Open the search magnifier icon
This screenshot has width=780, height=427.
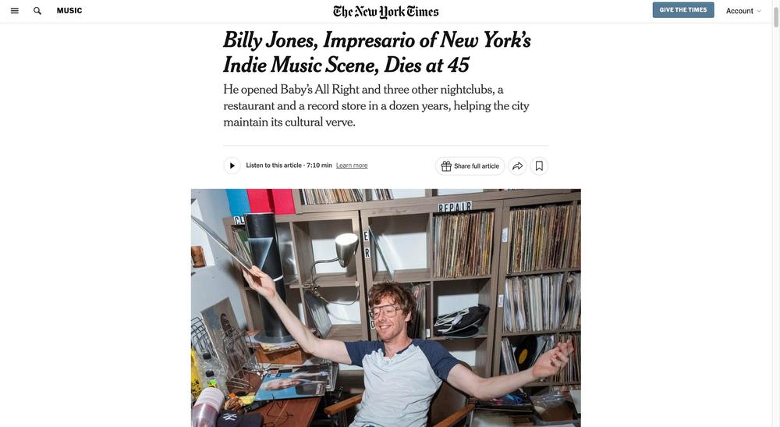pos(37,10)
